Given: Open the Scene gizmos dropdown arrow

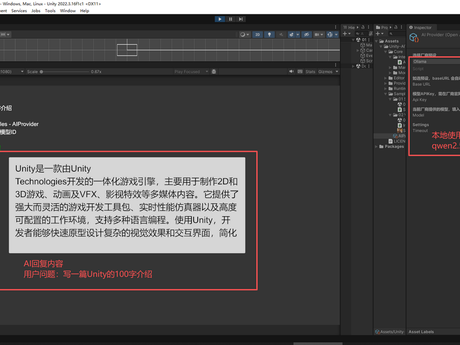Looking at the screenshot, I should pyautogui.click(x=336, y=34).
